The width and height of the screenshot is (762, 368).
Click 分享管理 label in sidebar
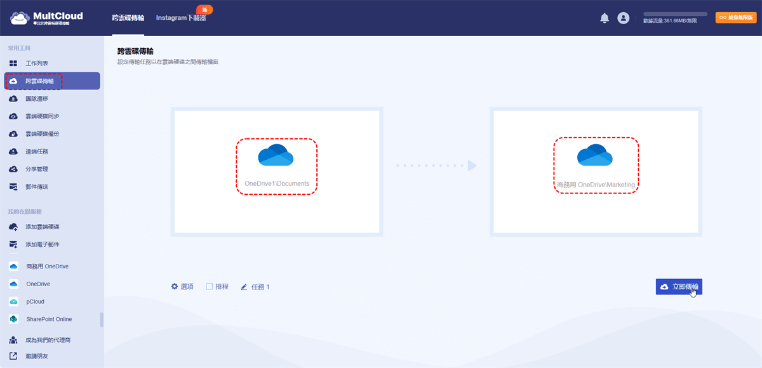tap(37, 169)
